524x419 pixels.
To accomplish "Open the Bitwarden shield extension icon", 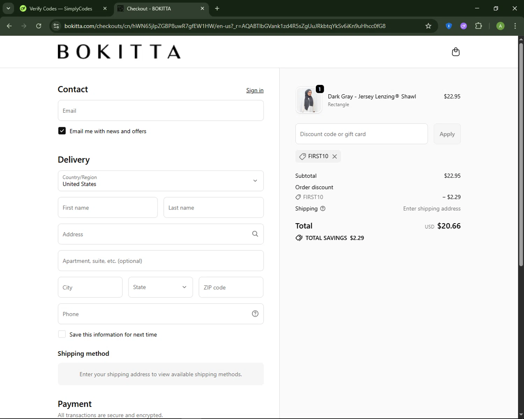I will (449, 26).
